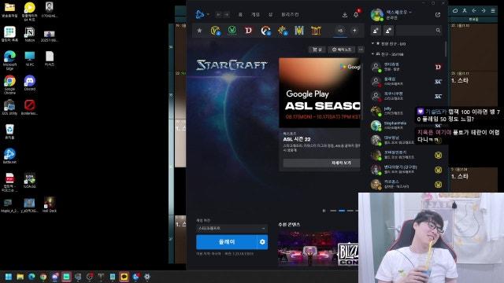Add a game with the plus button

click(x=354, y=31)
